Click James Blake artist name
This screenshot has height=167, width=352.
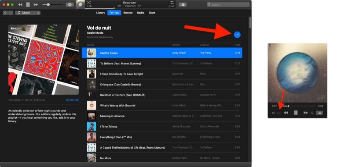(x=180, y=95)
